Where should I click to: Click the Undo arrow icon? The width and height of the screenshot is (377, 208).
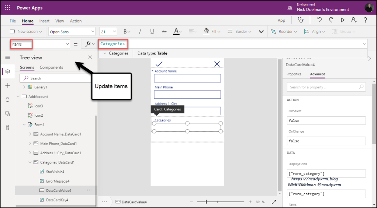point(319,20)
